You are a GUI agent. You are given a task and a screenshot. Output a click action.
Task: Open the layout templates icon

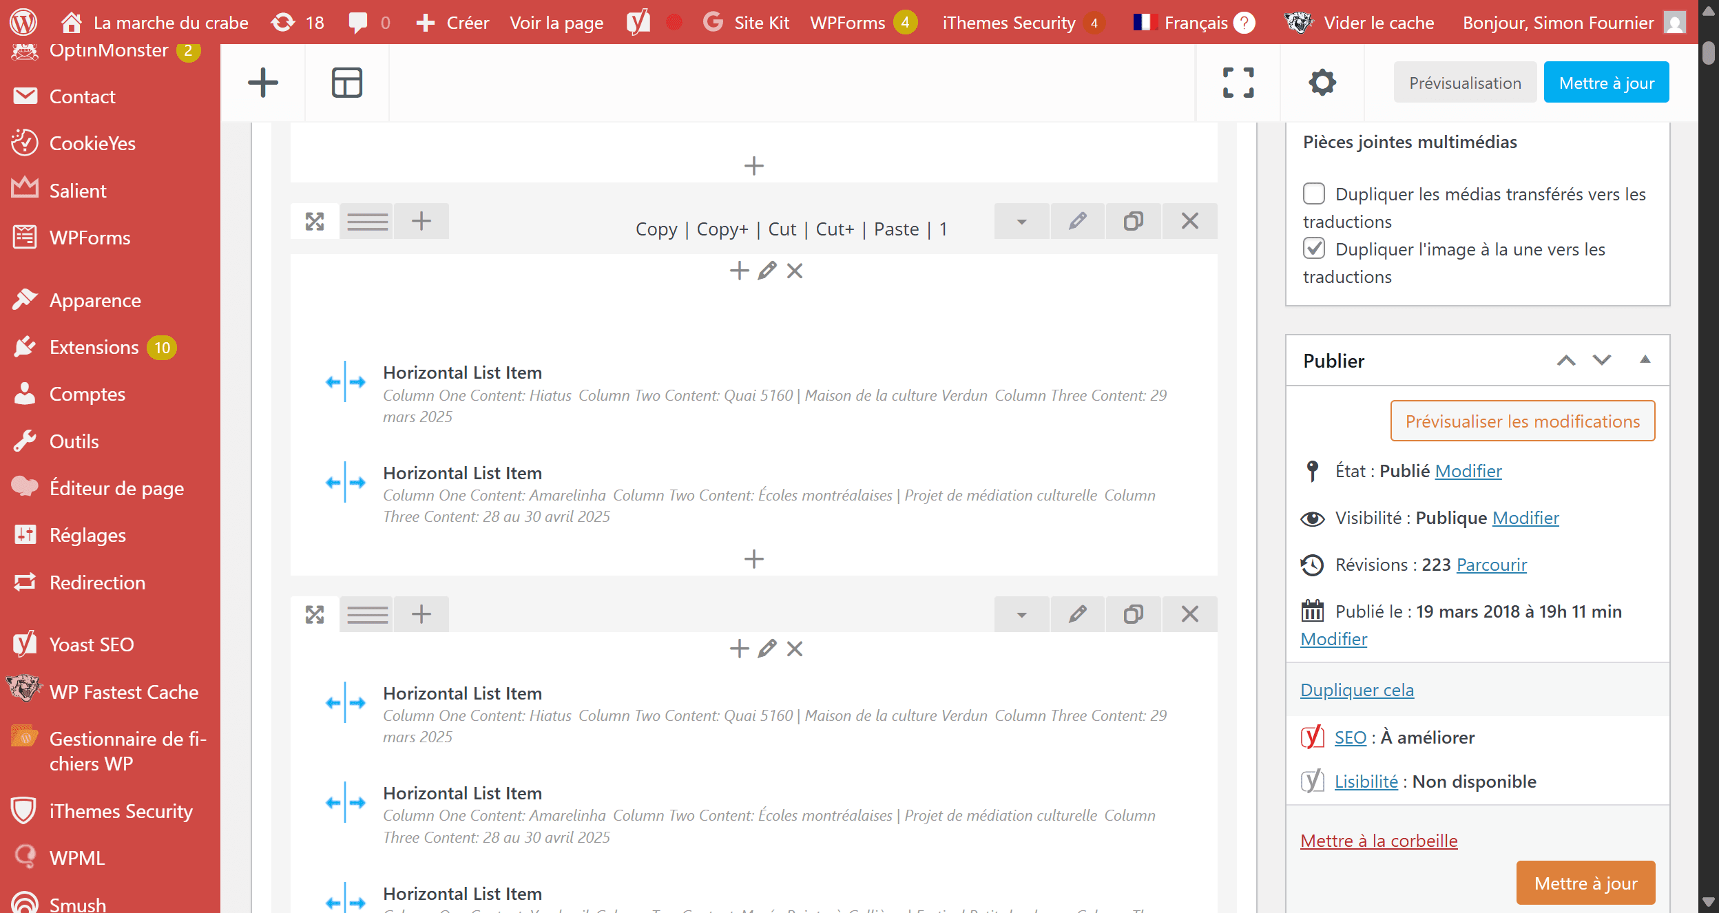(347, 83)
